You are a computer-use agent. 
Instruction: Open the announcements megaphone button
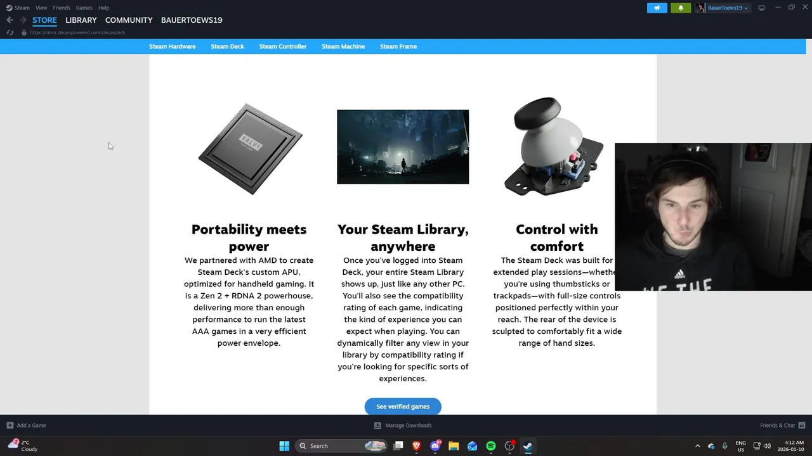point(657,8)
